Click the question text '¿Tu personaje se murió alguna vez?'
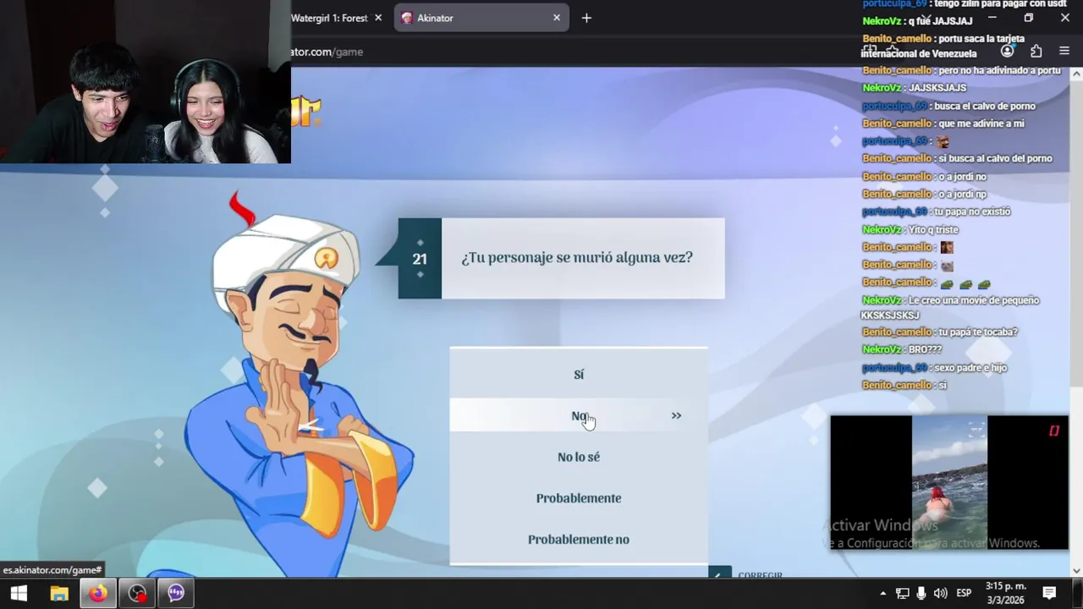The width and height of the screenshot is (1083, 609). pos(577,257)
